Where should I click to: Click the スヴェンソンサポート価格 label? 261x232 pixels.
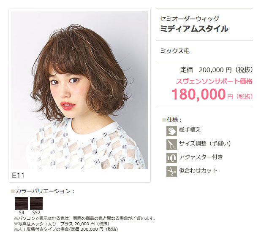tap(214, 81)
